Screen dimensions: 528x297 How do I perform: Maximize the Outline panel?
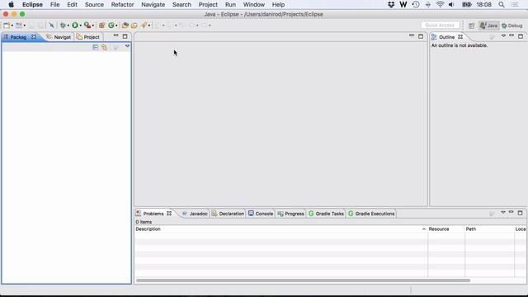521,36
